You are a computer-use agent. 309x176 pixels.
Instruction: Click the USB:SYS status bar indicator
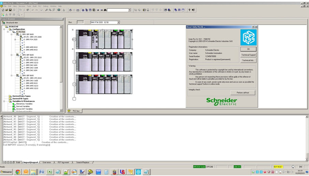click(x=237, y=167)
